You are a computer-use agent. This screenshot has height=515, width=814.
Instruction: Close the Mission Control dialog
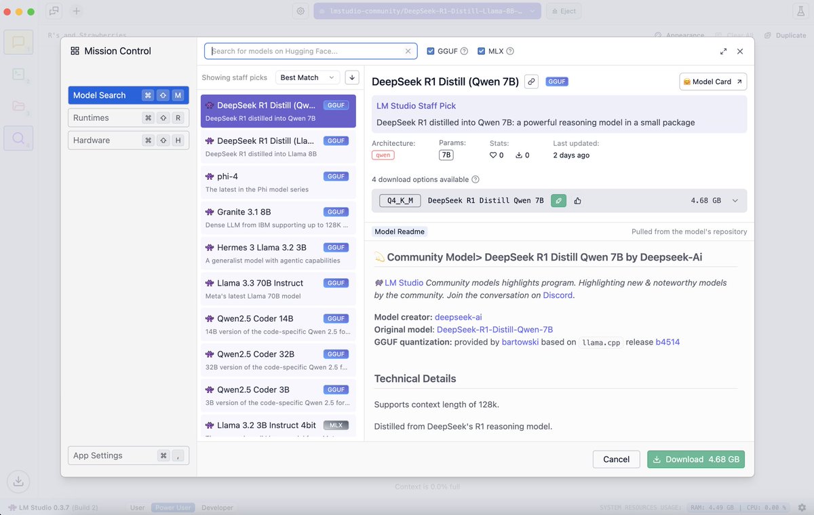(740, 51)
